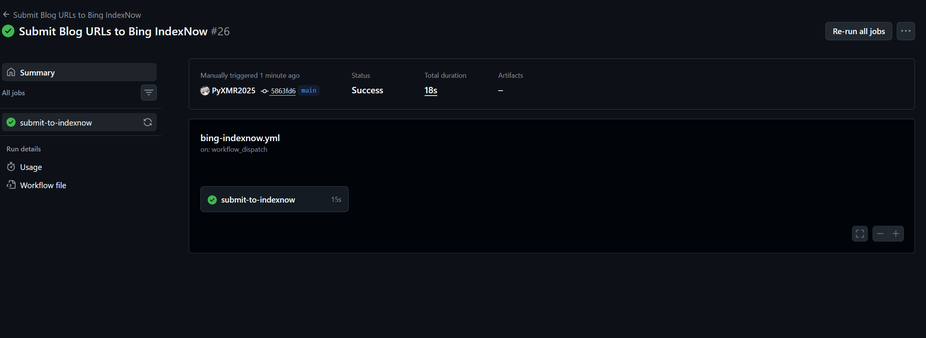The width and height of the screenshot is (926, 338).
Task: Open the three-dots more options menu
Action: 905,31
